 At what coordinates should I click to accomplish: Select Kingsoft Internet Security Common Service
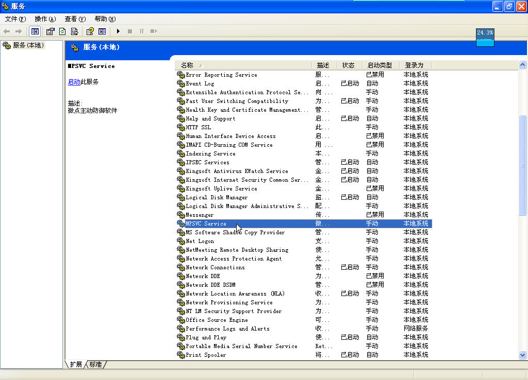point(303,180)
